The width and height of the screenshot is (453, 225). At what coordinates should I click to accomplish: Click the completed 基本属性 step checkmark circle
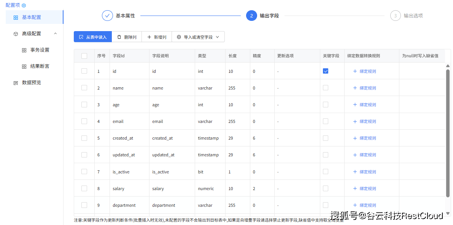point(107,16)
